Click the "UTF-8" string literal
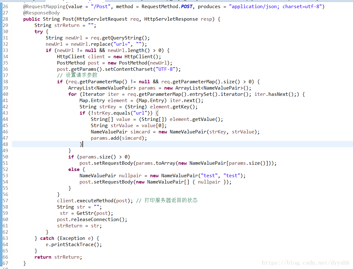This screenshot has height=269, width=353. 165,69
